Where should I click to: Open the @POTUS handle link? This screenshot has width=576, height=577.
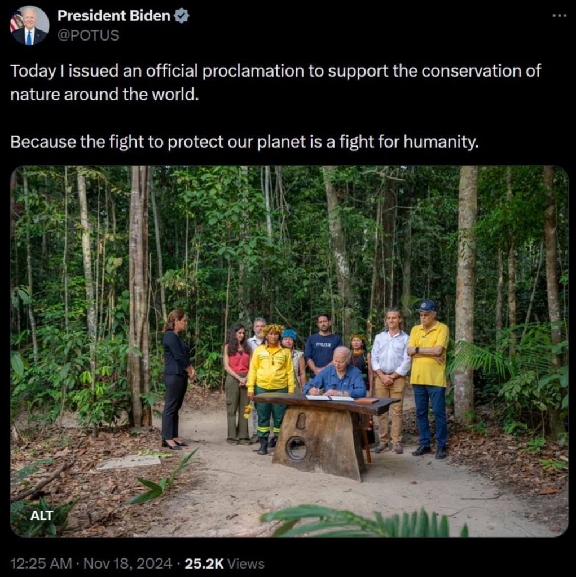(88, 35)
